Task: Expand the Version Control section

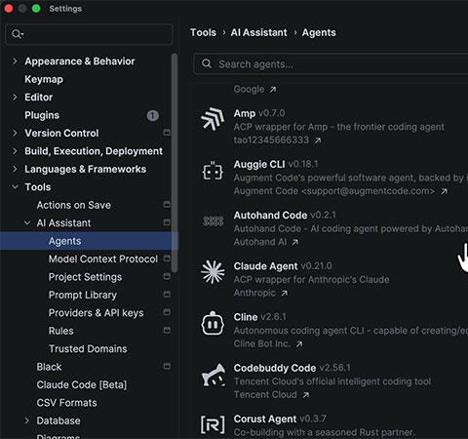Action: [15, 133]
